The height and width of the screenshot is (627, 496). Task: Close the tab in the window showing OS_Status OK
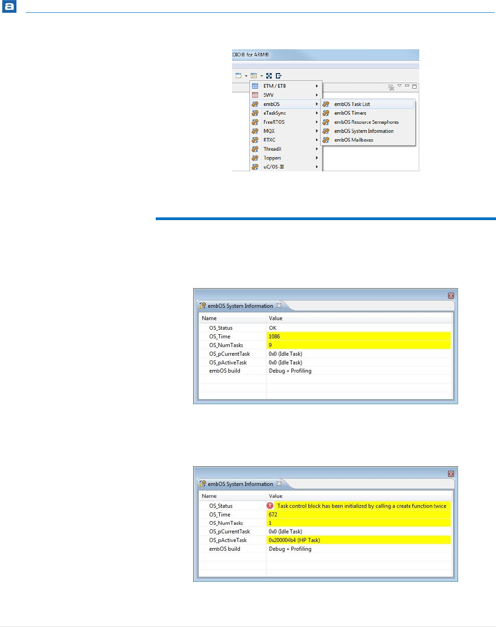pos(279,306)
